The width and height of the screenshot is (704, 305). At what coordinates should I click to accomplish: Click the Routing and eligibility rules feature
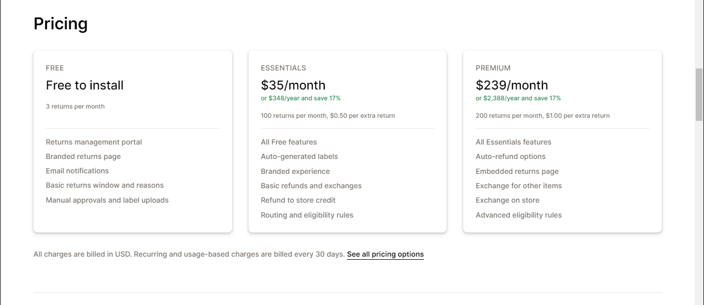pyautogui.click(x=307, y=215)
